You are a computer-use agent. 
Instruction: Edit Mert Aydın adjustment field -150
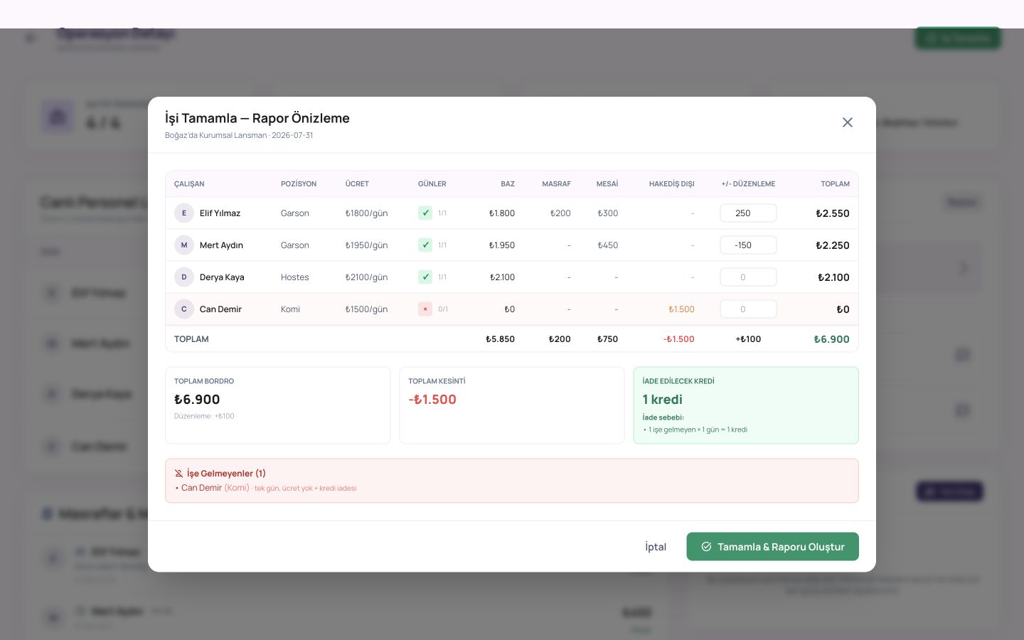click(x=748, y=245)
